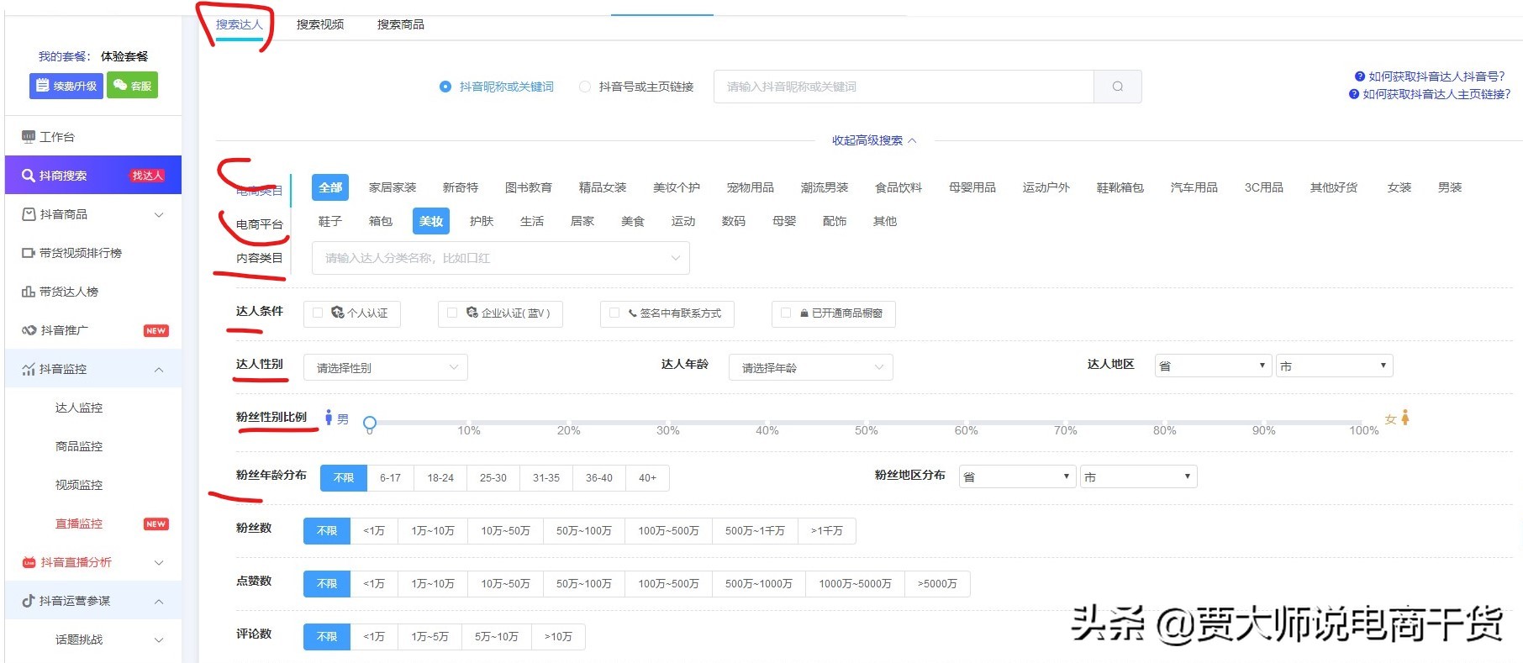
Task: Click the female figure icon
Action: (x=1404, y=418)
